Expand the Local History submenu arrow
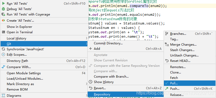This screenshot has height=98, width=216. [x=87, y=38]
